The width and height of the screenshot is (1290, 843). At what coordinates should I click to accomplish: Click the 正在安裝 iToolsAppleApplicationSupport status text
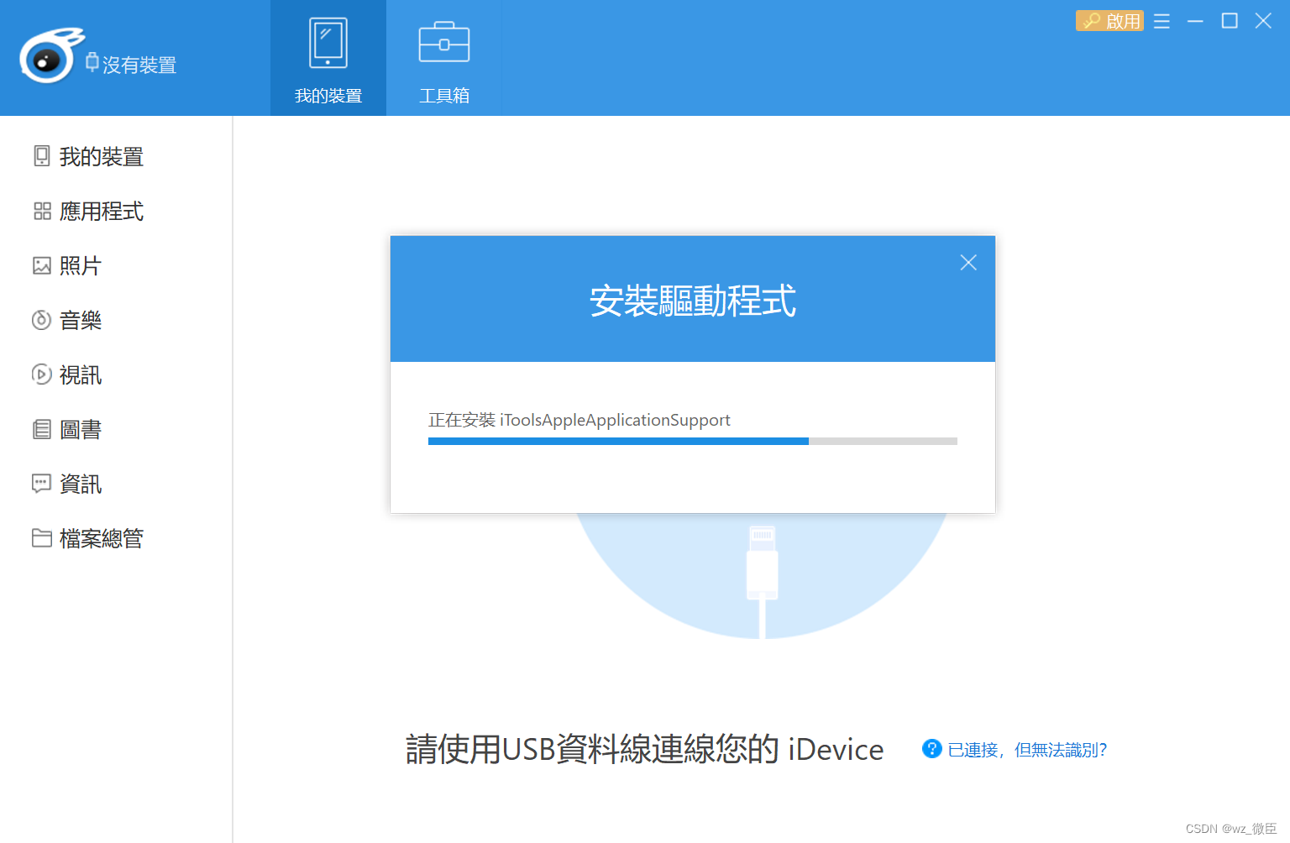579,420
